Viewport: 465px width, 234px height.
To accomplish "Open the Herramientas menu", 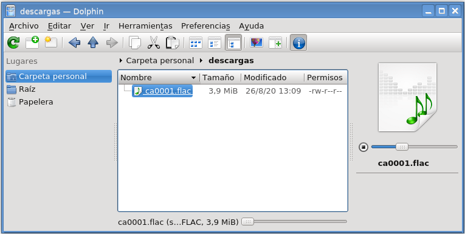I will (145, 26).
